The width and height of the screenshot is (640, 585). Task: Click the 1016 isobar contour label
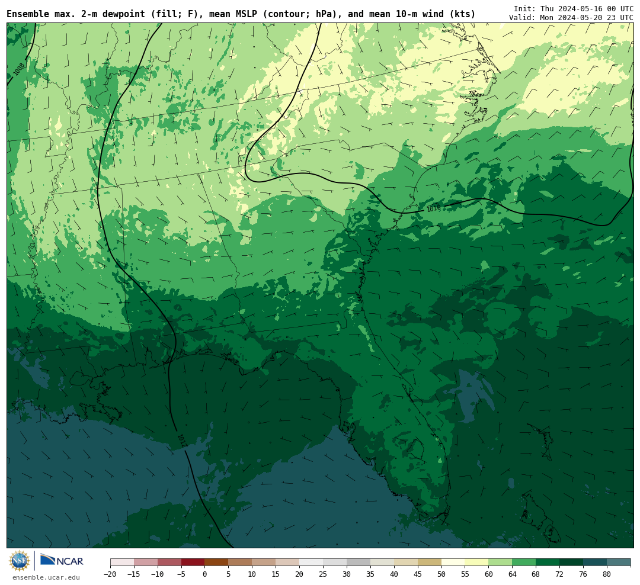point(433,208)
